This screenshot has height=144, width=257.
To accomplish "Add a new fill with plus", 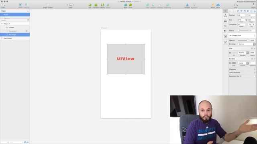I will 255,48.
